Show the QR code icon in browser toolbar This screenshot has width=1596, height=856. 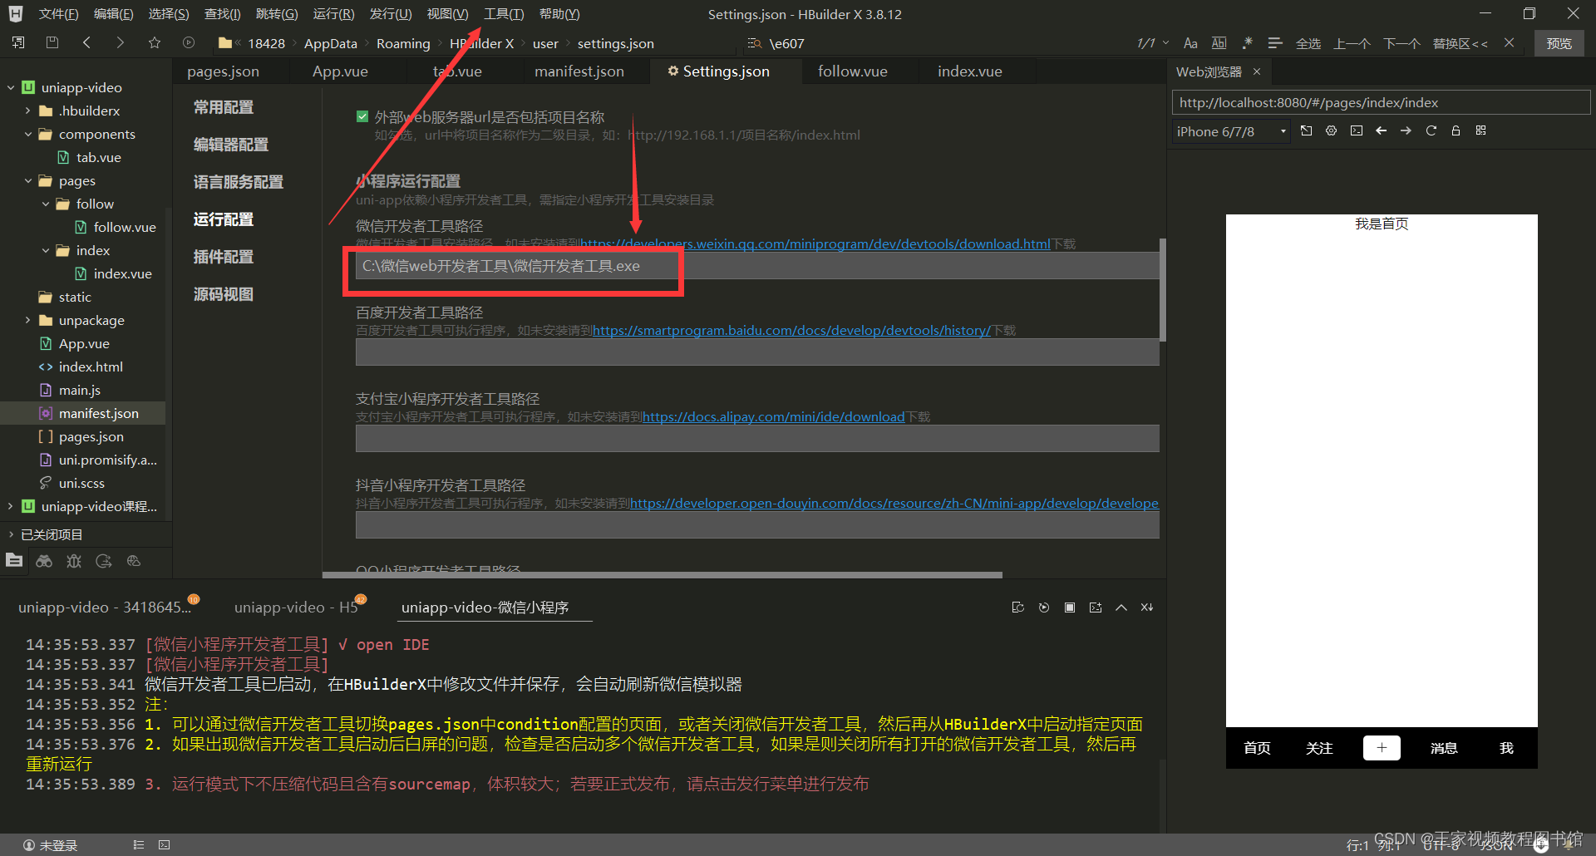[1481, 130]
